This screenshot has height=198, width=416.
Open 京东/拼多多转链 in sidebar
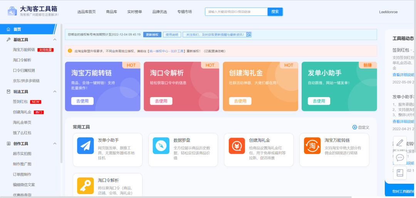pos(26,81)
